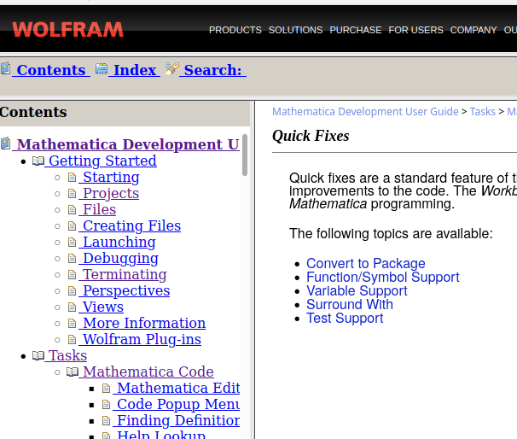Click Tasks in the breadcrumb trail
Screen dimensions: 517x439
[x=482, y=112]
